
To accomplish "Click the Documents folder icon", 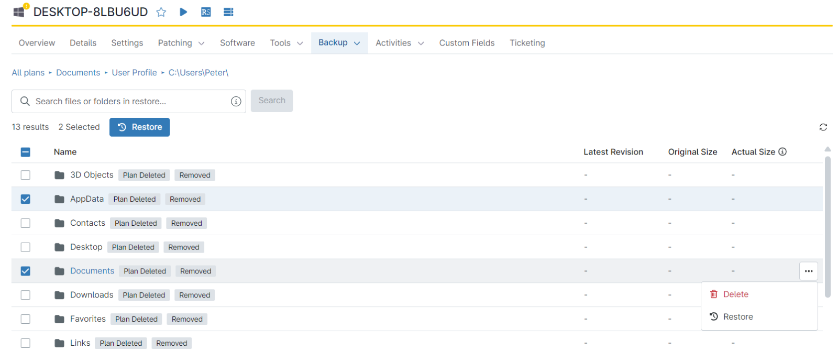I will pos(60,271).
